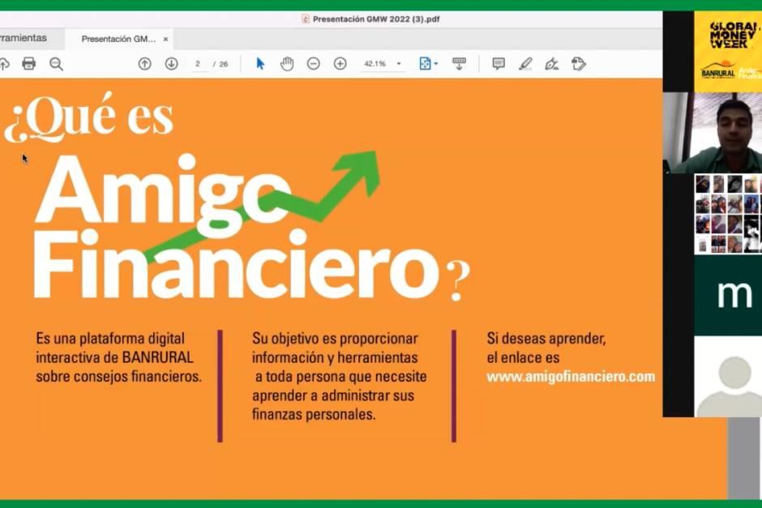Switch to the Herramientas tab
762x508 pixels.
[x=23, y=38]
